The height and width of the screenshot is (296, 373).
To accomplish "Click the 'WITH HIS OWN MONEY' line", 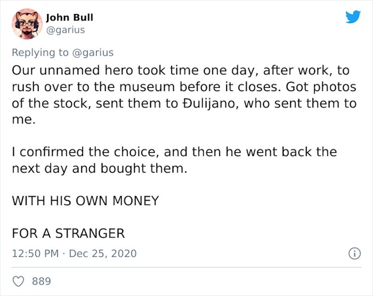I will coord(85,201).
